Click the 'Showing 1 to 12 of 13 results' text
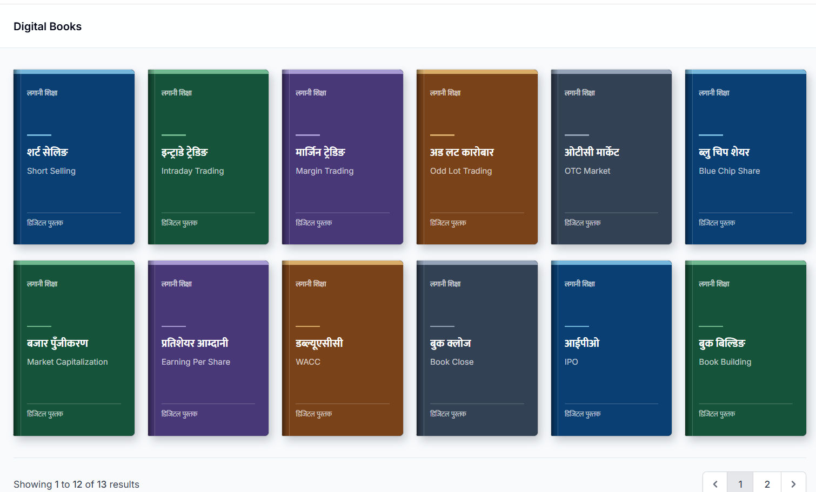The height and width of the screenshot is (492, 816). click(x=76, y=484)
